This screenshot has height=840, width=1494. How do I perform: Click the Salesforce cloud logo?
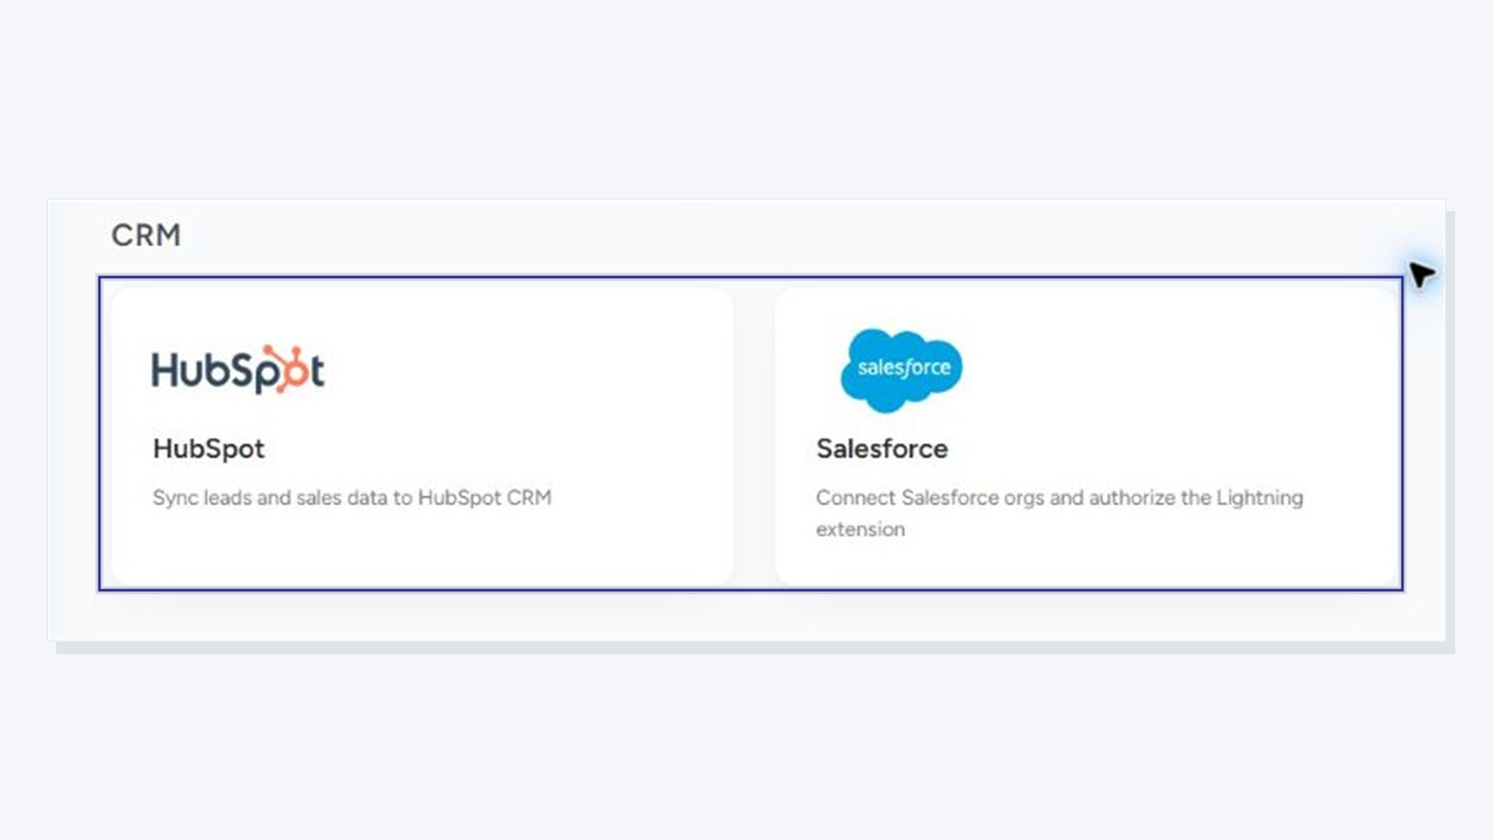click(901, 369)
